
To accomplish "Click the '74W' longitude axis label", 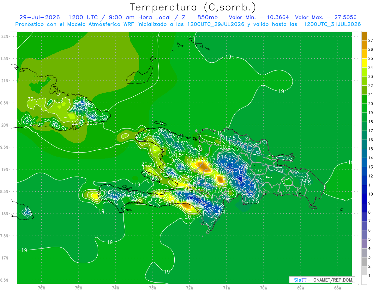I will [x=115, y=288].
